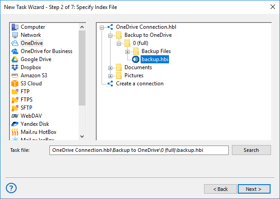The height and width of the screenshot is (199, 280).
Task: Select the OneDrive Connection.hbl tree label
Action: tap(146, 27)
